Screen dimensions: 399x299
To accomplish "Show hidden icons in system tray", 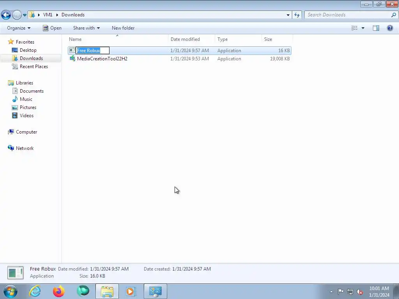I will pos(331,292).
